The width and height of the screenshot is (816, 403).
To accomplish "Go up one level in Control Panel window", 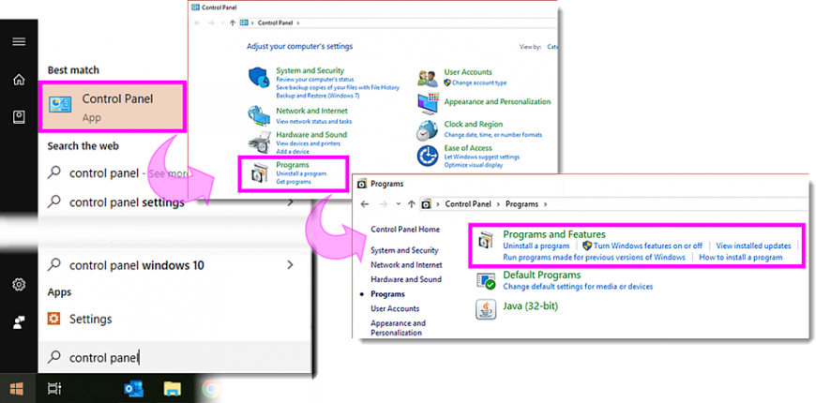I will [x=232, y=22].
